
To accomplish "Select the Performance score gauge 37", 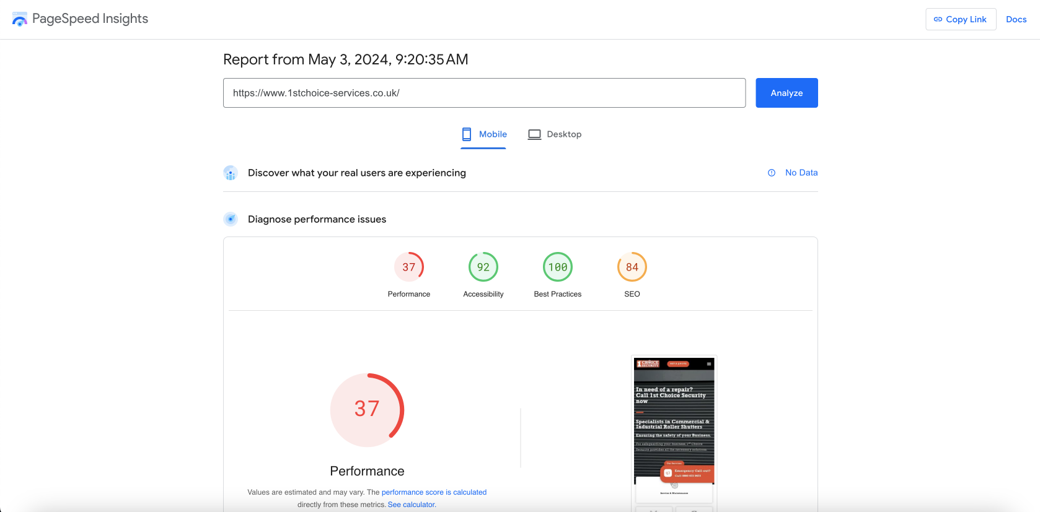I will pyautogui.click(x=409, y=267).
